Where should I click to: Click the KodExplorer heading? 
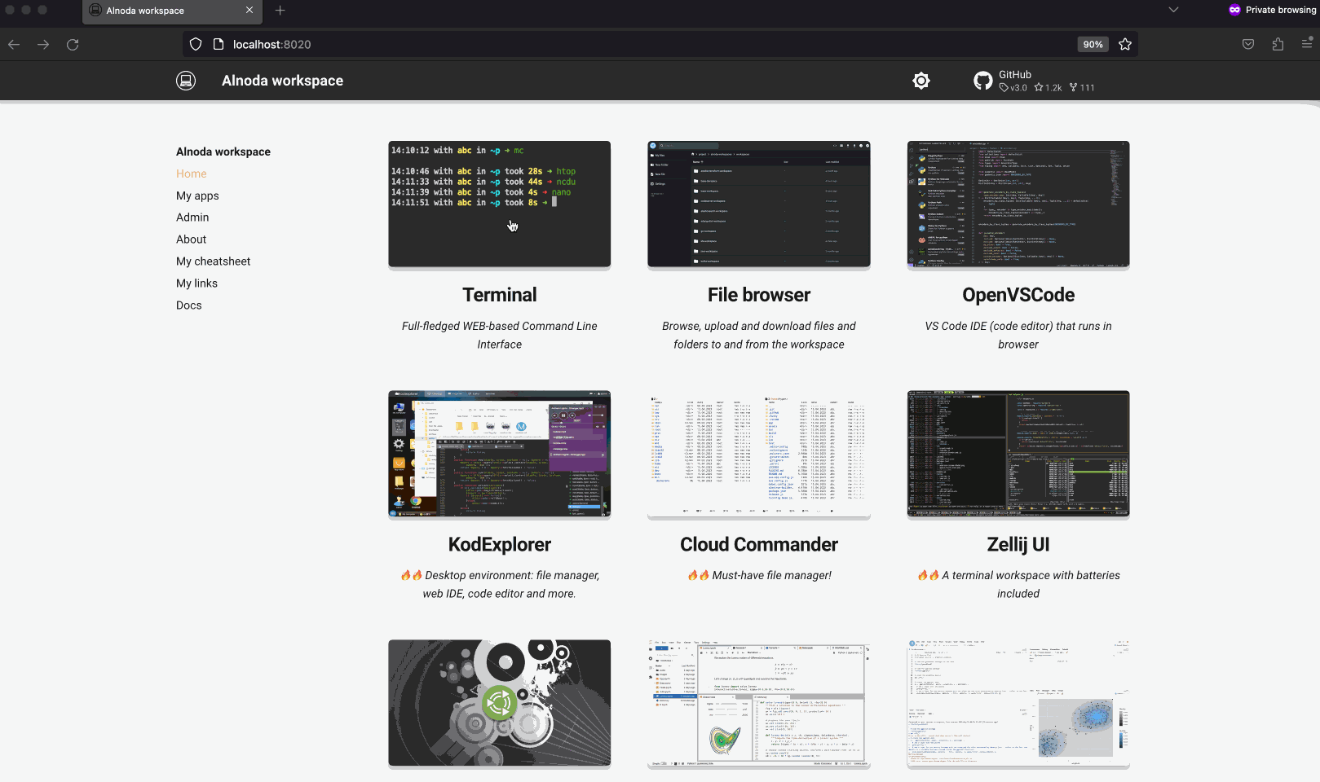[500, 544]
